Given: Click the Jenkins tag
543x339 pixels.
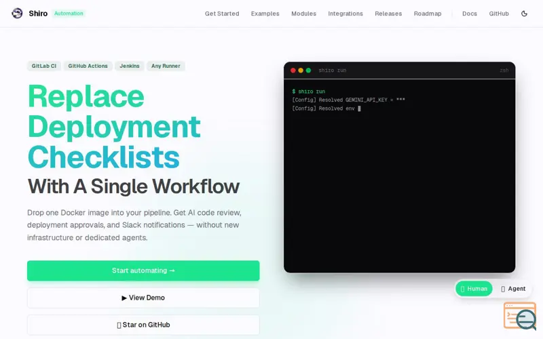Looking at the screenshot, I should pos(130,66).
